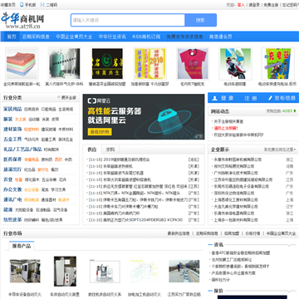299x299 pixels.
Task: Click the 中华商机网 site logo
Action: 22,20
